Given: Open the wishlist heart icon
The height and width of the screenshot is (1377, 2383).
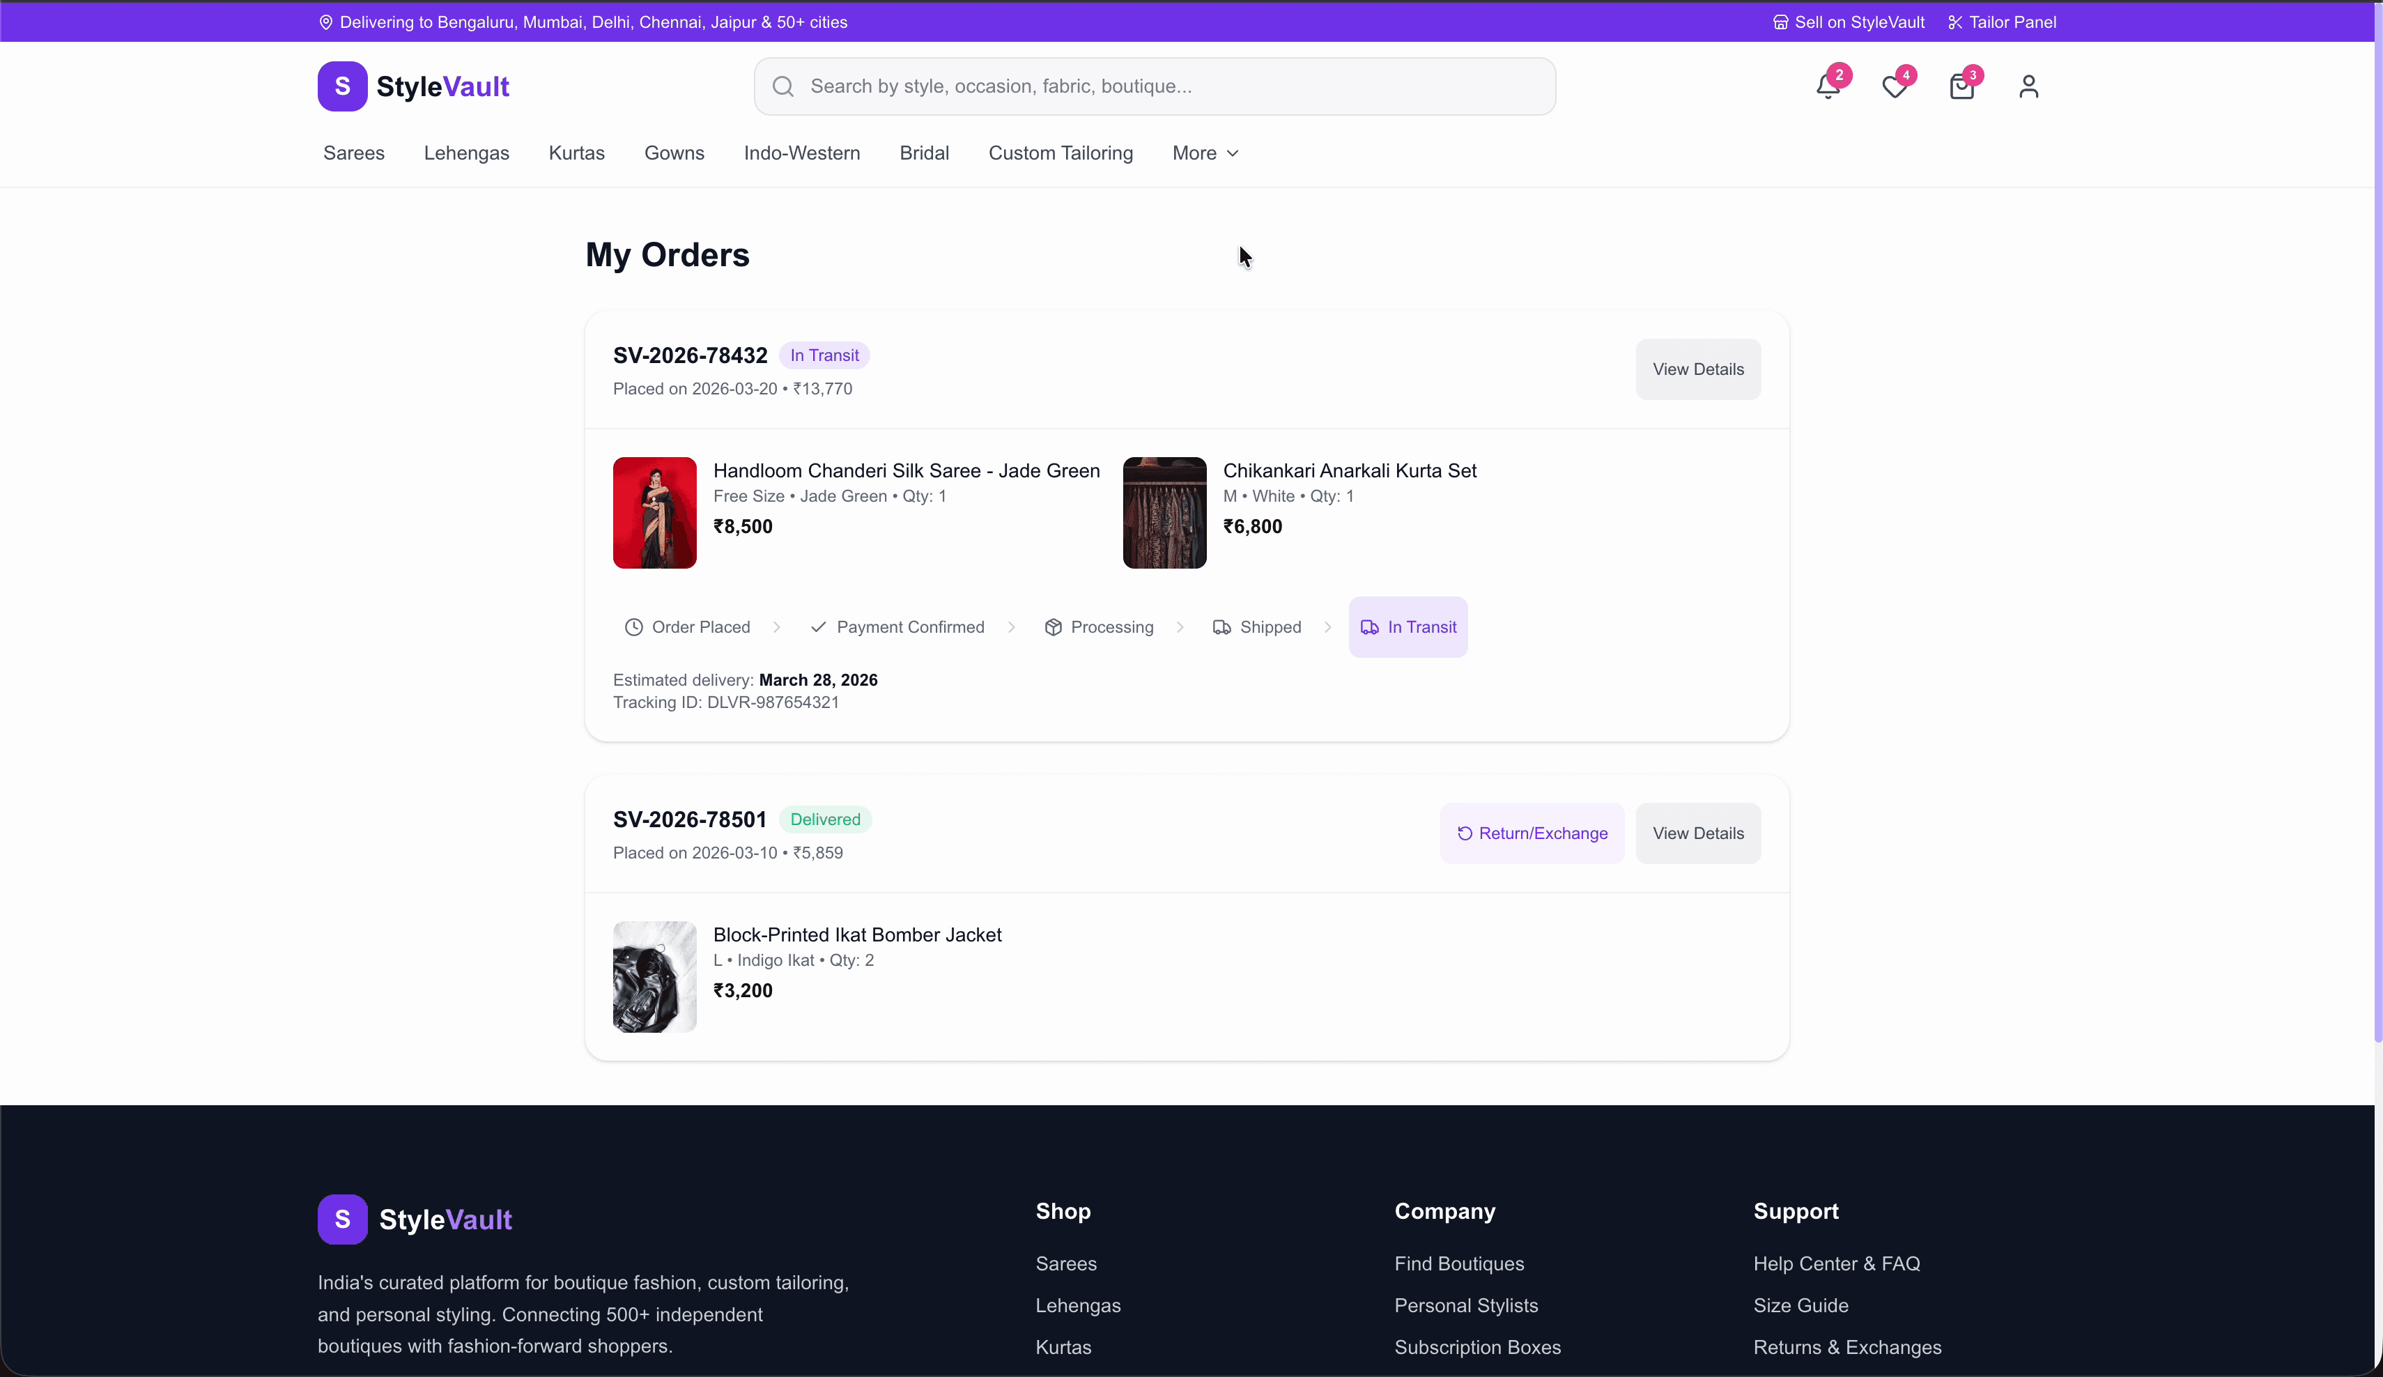Looking at the screenshot, I should pyautogui.click(x=1895, y=87).
